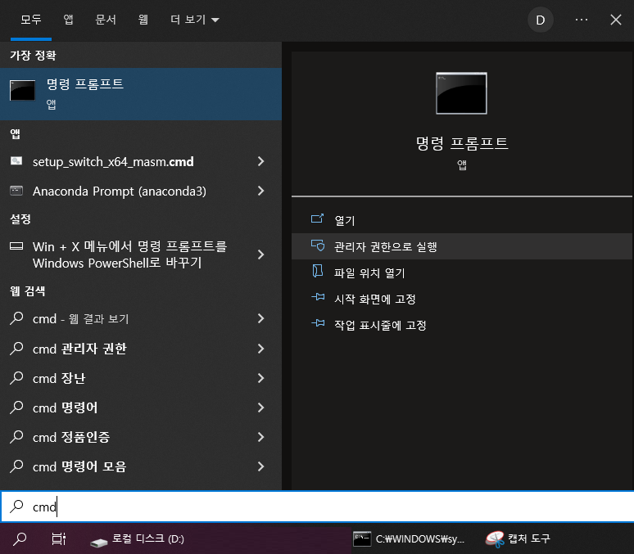The width and height of the screenshot is (634, 554).
Task: Click magnifier icon beside cmd 명령어
Action: (x=16, y=407)
